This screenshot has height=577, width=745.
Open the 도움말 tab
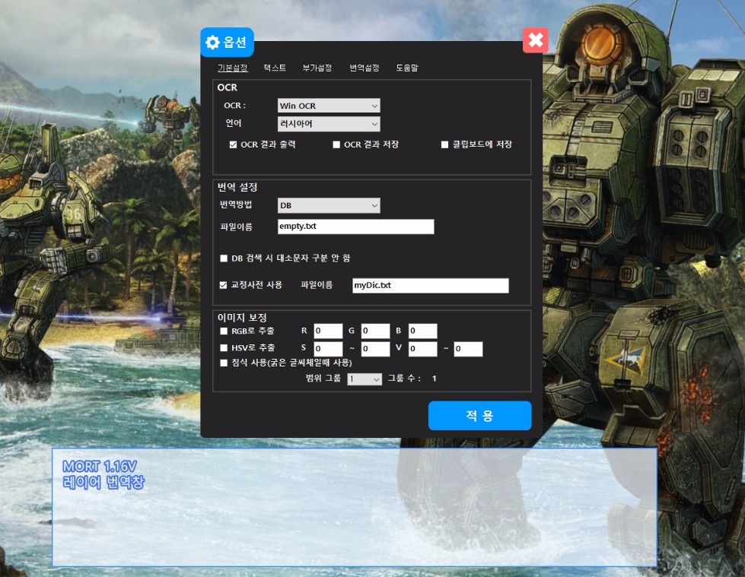(406, 68)
